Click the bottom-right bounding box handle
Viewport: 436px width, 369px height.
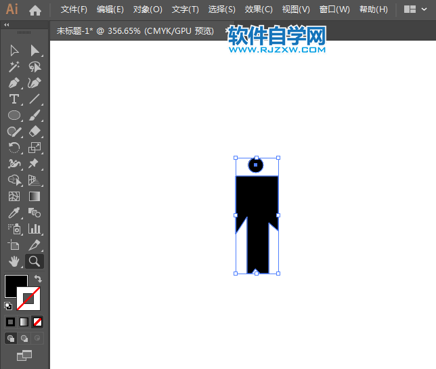point(278,274)
